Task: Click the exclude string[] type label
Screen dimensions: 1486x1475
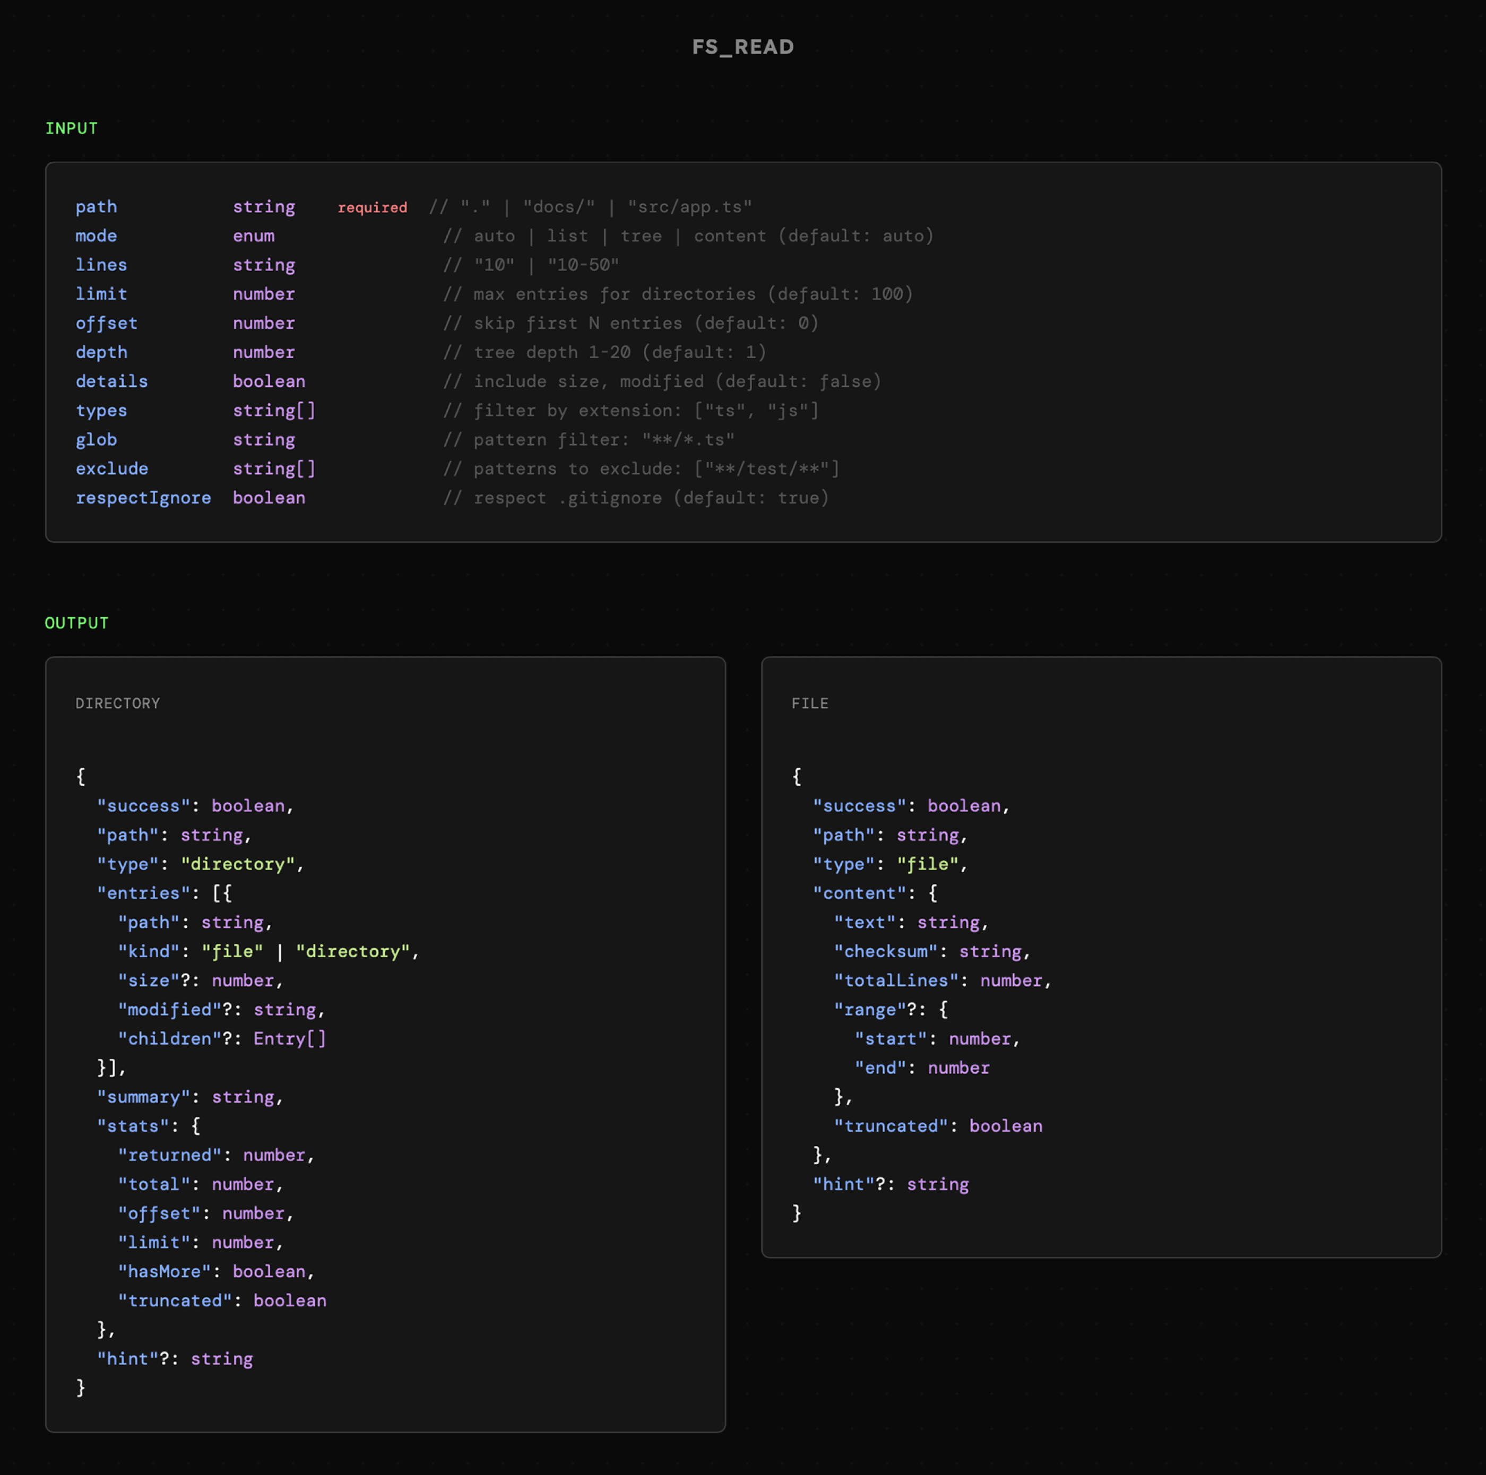Action: coord(274,468)
